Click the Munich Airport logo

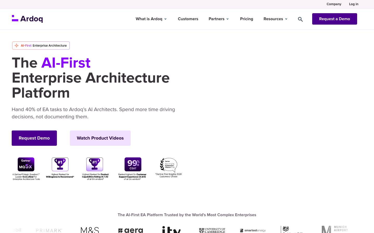(335, 229)
